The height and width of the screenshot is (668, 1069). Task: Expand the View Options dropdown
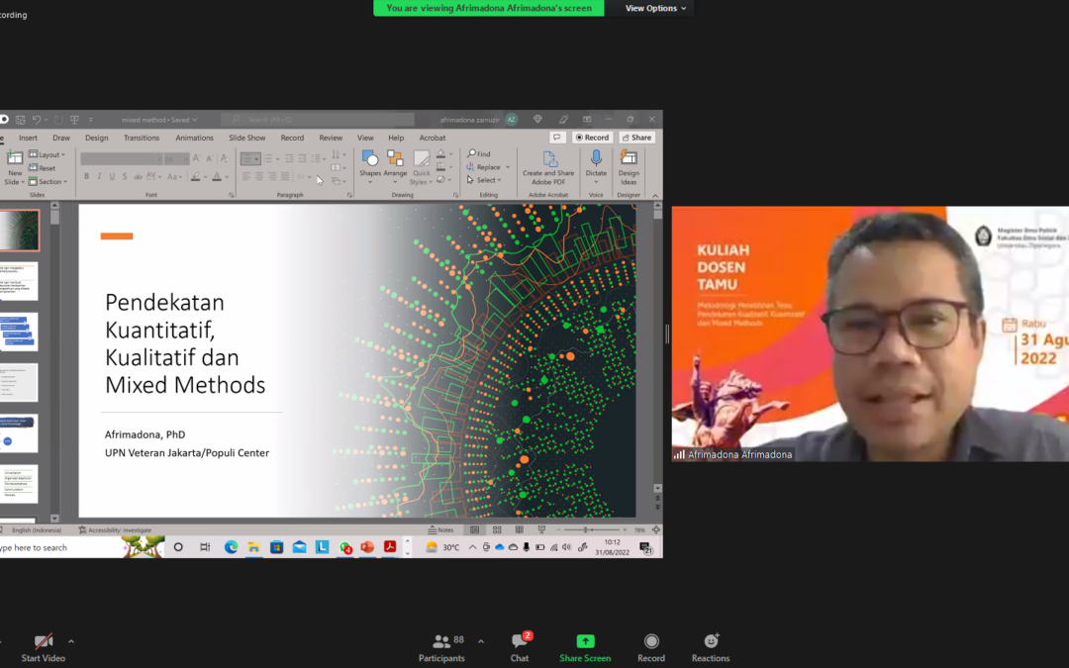point(655,8)
